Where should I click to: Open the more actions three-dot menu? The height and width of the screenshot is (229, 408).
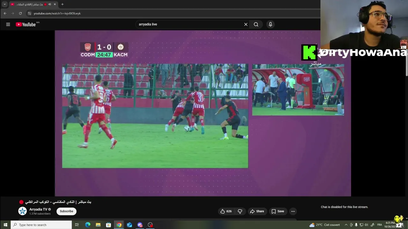point(293,211)
